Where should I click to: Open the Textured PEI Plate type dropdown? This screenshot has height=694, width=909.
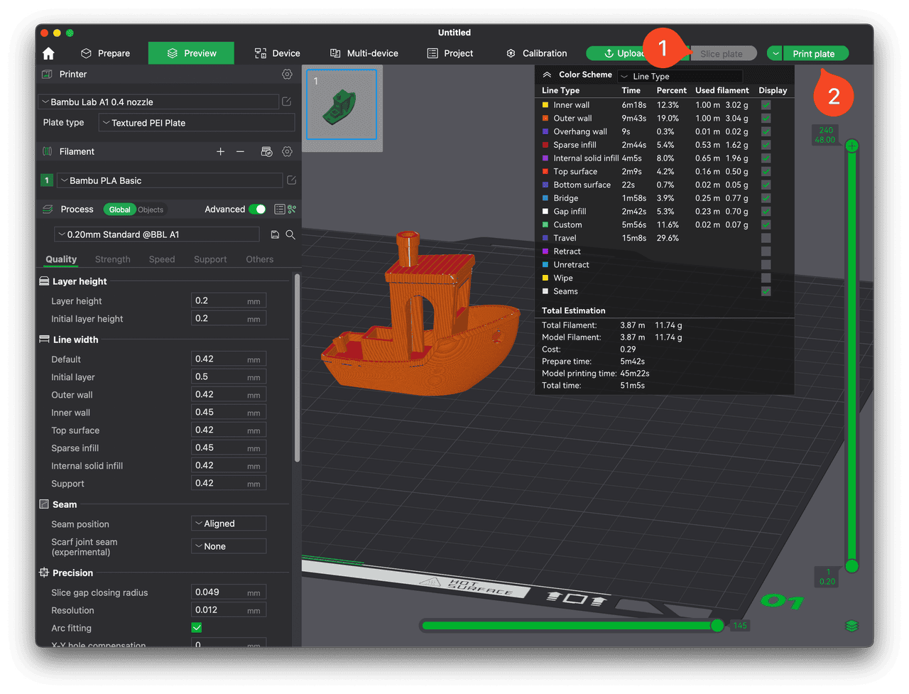click(x=197, y=123)
